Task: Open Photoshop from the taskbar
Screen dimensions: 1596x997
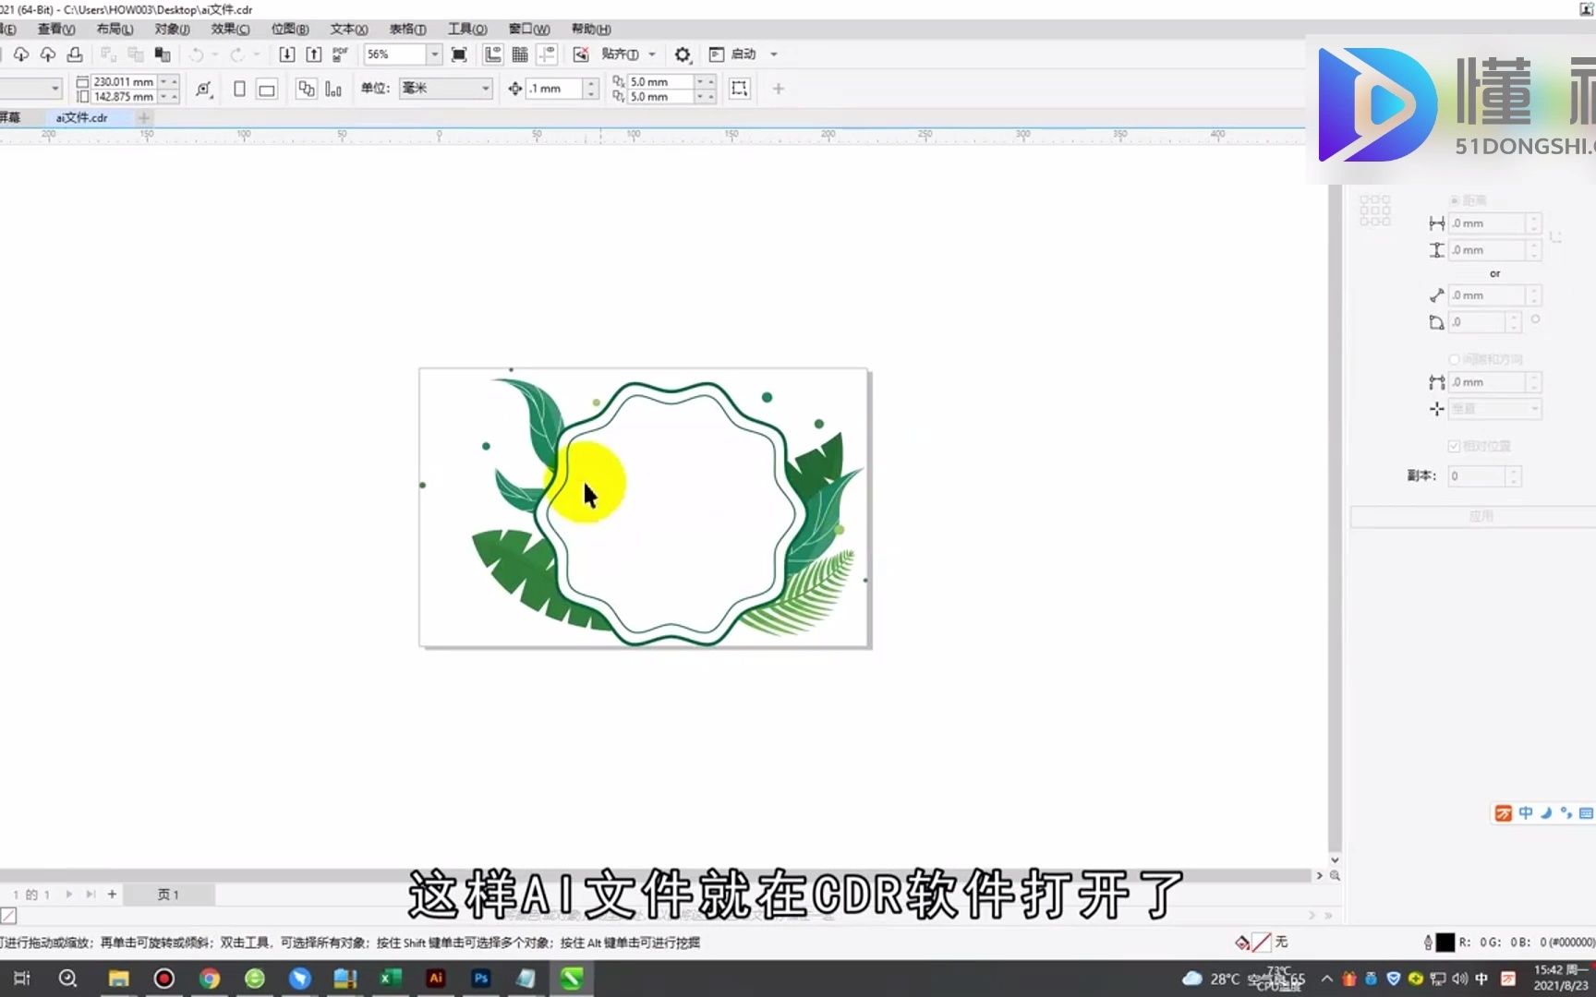Action: pos(480,978)
